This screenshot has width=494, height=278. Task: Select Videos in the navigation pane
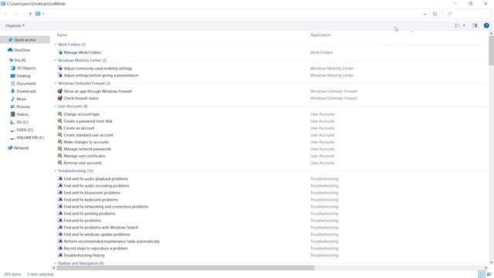coord(22,114)
